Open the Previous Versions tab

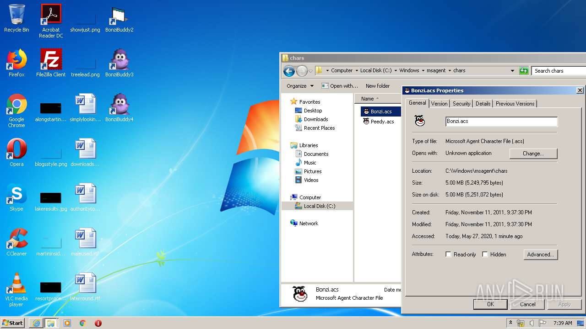click(515, 104)
